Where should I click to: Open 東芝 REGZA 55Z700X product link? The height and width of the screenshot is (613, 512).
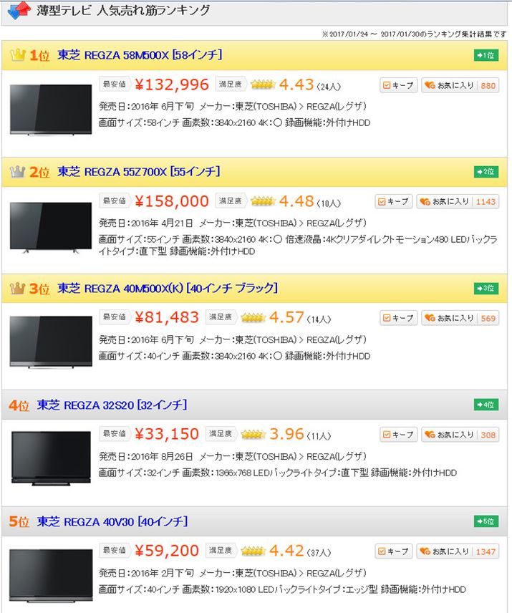click(138, 172)
